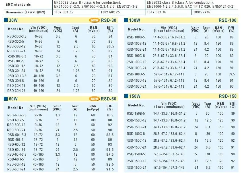Click model RSD-100B-12
The image size is (241, 173).
136,44
